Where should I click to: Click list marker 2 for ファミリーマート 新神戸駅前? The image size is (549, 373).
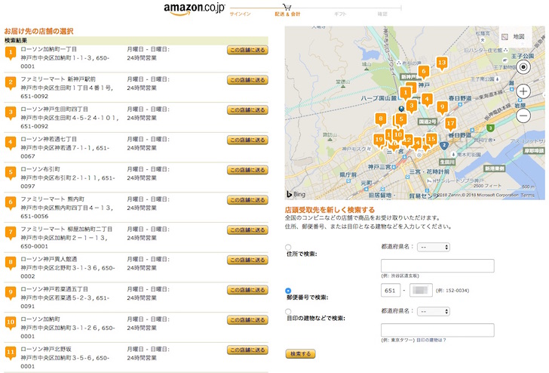[x=11, y=83]
